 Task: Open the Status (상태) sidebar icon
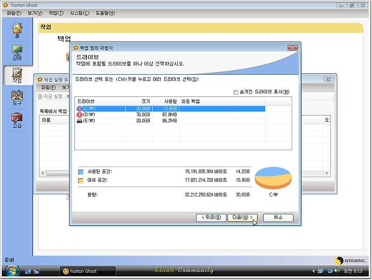tap(17, 53)
